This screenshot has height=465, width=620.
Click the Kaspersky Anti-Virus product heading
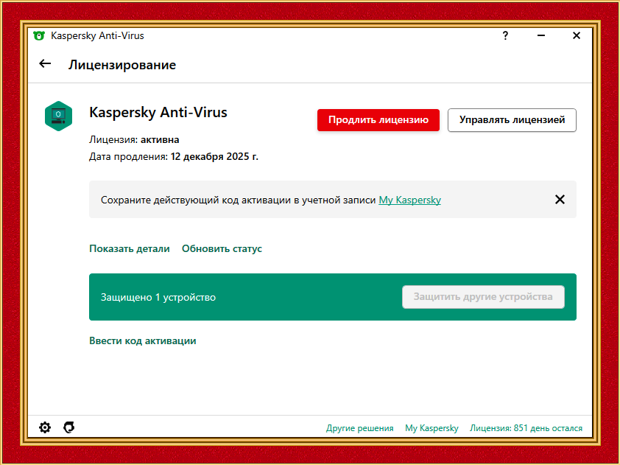[158, 113]
